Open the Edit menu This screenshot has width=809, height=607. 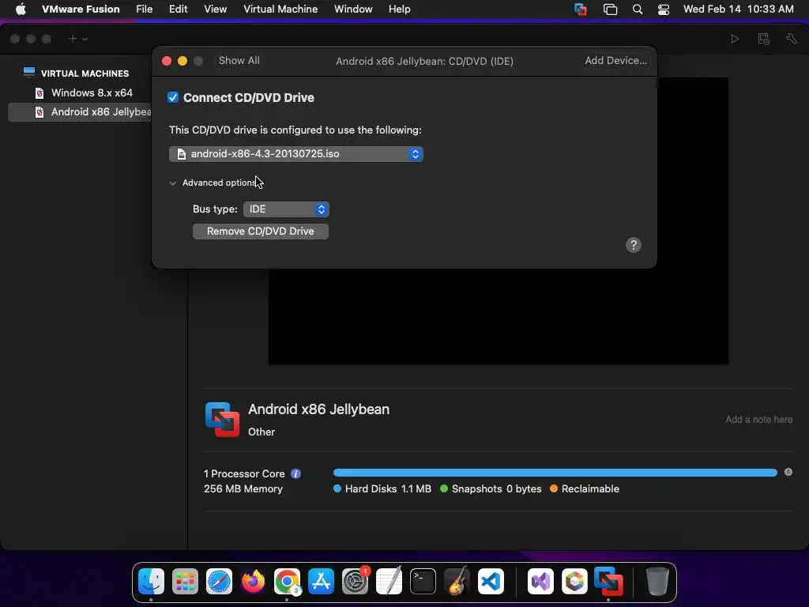point(178,9)
